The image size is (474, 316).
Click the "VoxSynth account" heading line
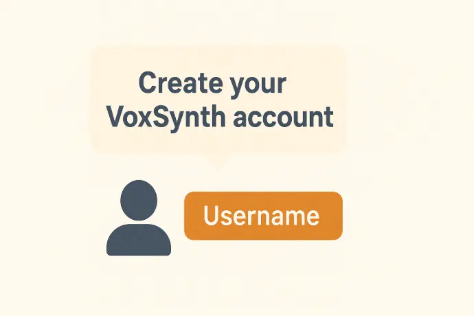(220, 117)
